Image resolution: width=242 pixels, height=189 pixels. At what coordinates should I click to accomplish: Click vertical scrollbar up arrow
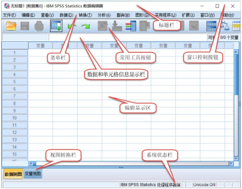236,52
